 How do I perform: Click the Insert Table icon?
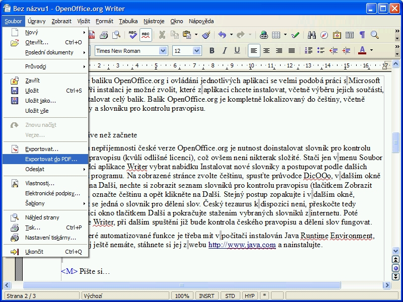(x=276, y=35)
